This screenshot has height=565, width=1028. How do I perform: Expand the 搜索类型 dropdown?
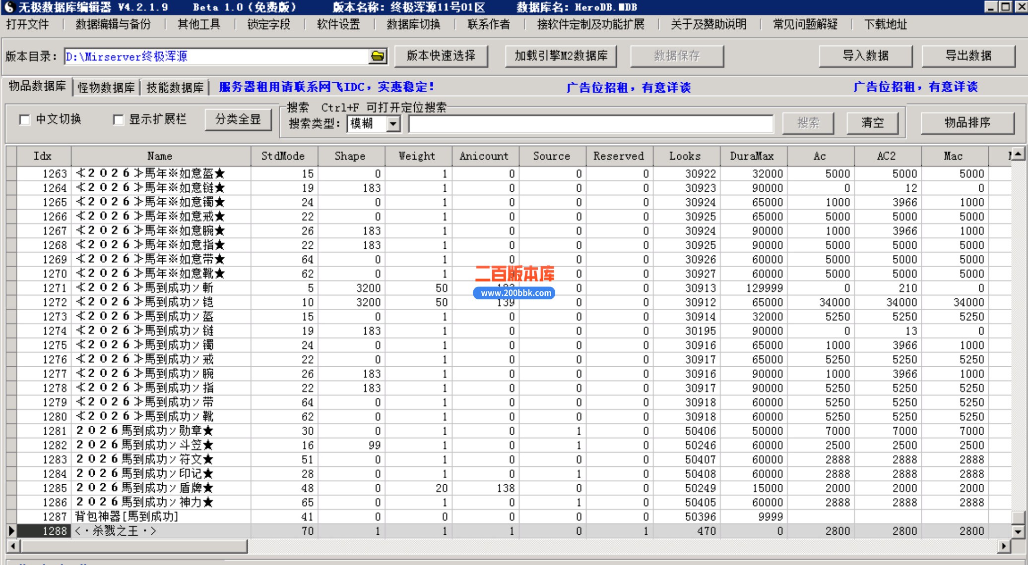pos(393,123)
